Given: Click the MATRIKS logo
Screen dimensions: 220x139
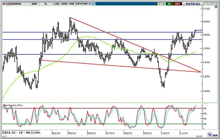Looking at the screenshot, I should pos(193,4).
